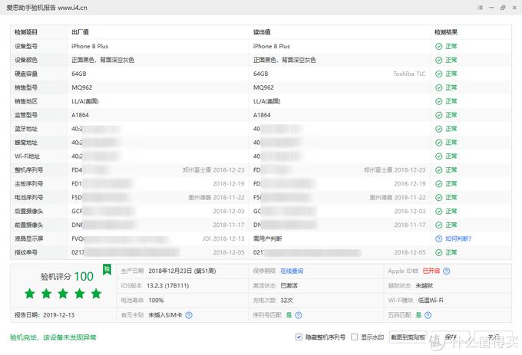Click the 报告日期: 2019-12-13 text
Viewport: 522px width, 355px height.
[45, 315]
